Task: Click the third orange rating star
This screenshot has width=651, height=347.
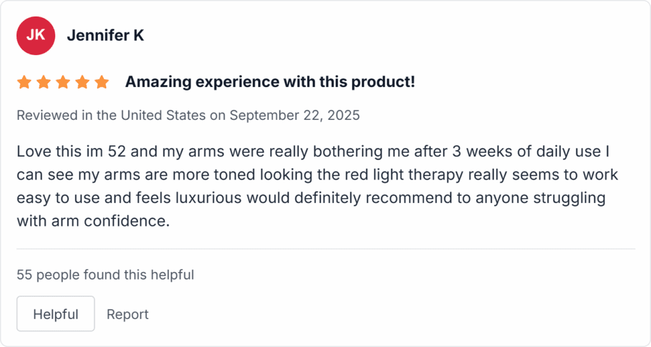Action: tap(63, 82)
